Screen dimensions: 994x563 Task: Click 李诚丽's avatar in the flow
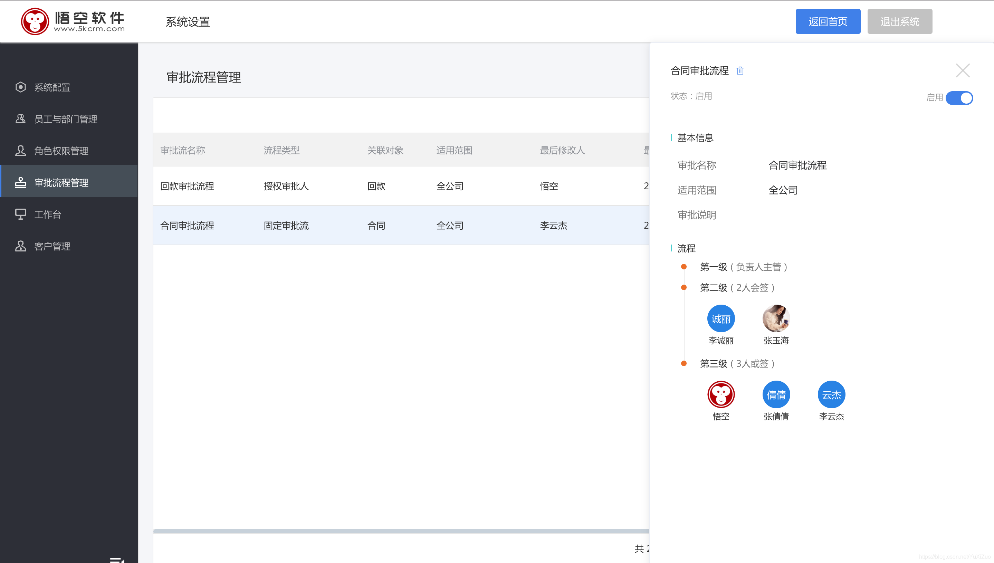(x=721, y=318)
